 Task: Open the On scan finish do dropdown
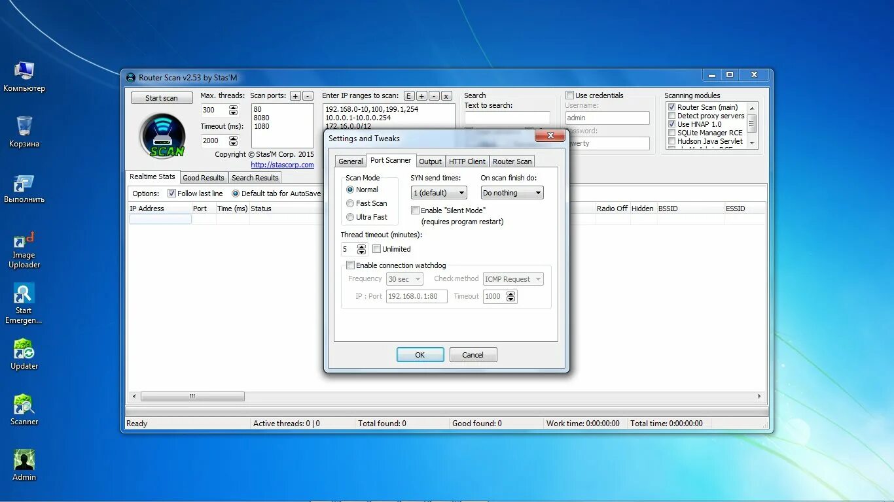pyautogui.click(x=512, y=193)
